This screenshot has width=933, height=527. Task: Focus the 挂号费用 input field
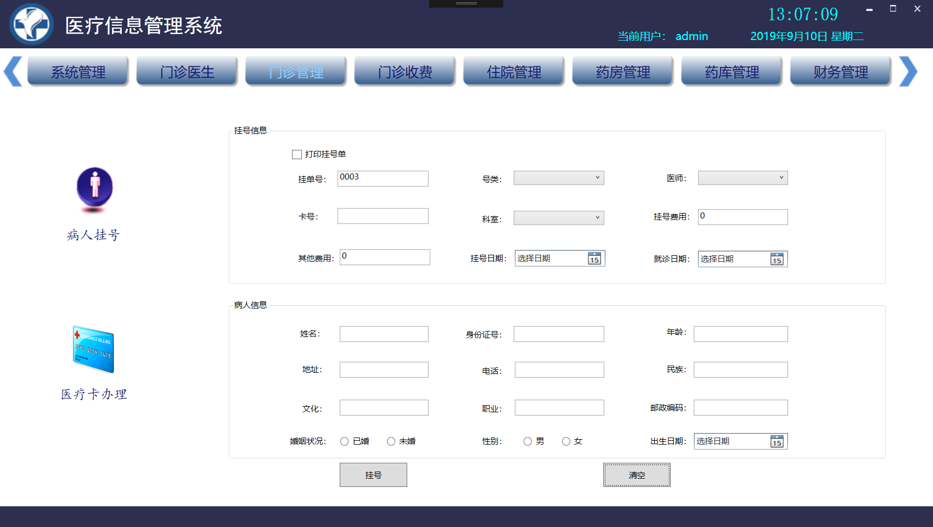click(743, 217)
